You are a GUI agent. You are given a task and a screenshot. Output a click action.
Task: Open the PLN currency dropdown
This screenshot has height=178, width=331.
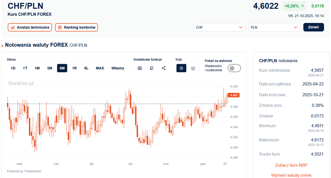[274, 27]
